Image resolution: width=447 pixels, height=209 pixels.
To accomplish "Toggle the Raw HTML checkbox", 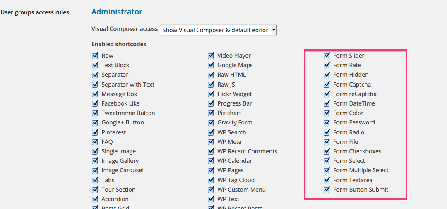I will 211,75.
